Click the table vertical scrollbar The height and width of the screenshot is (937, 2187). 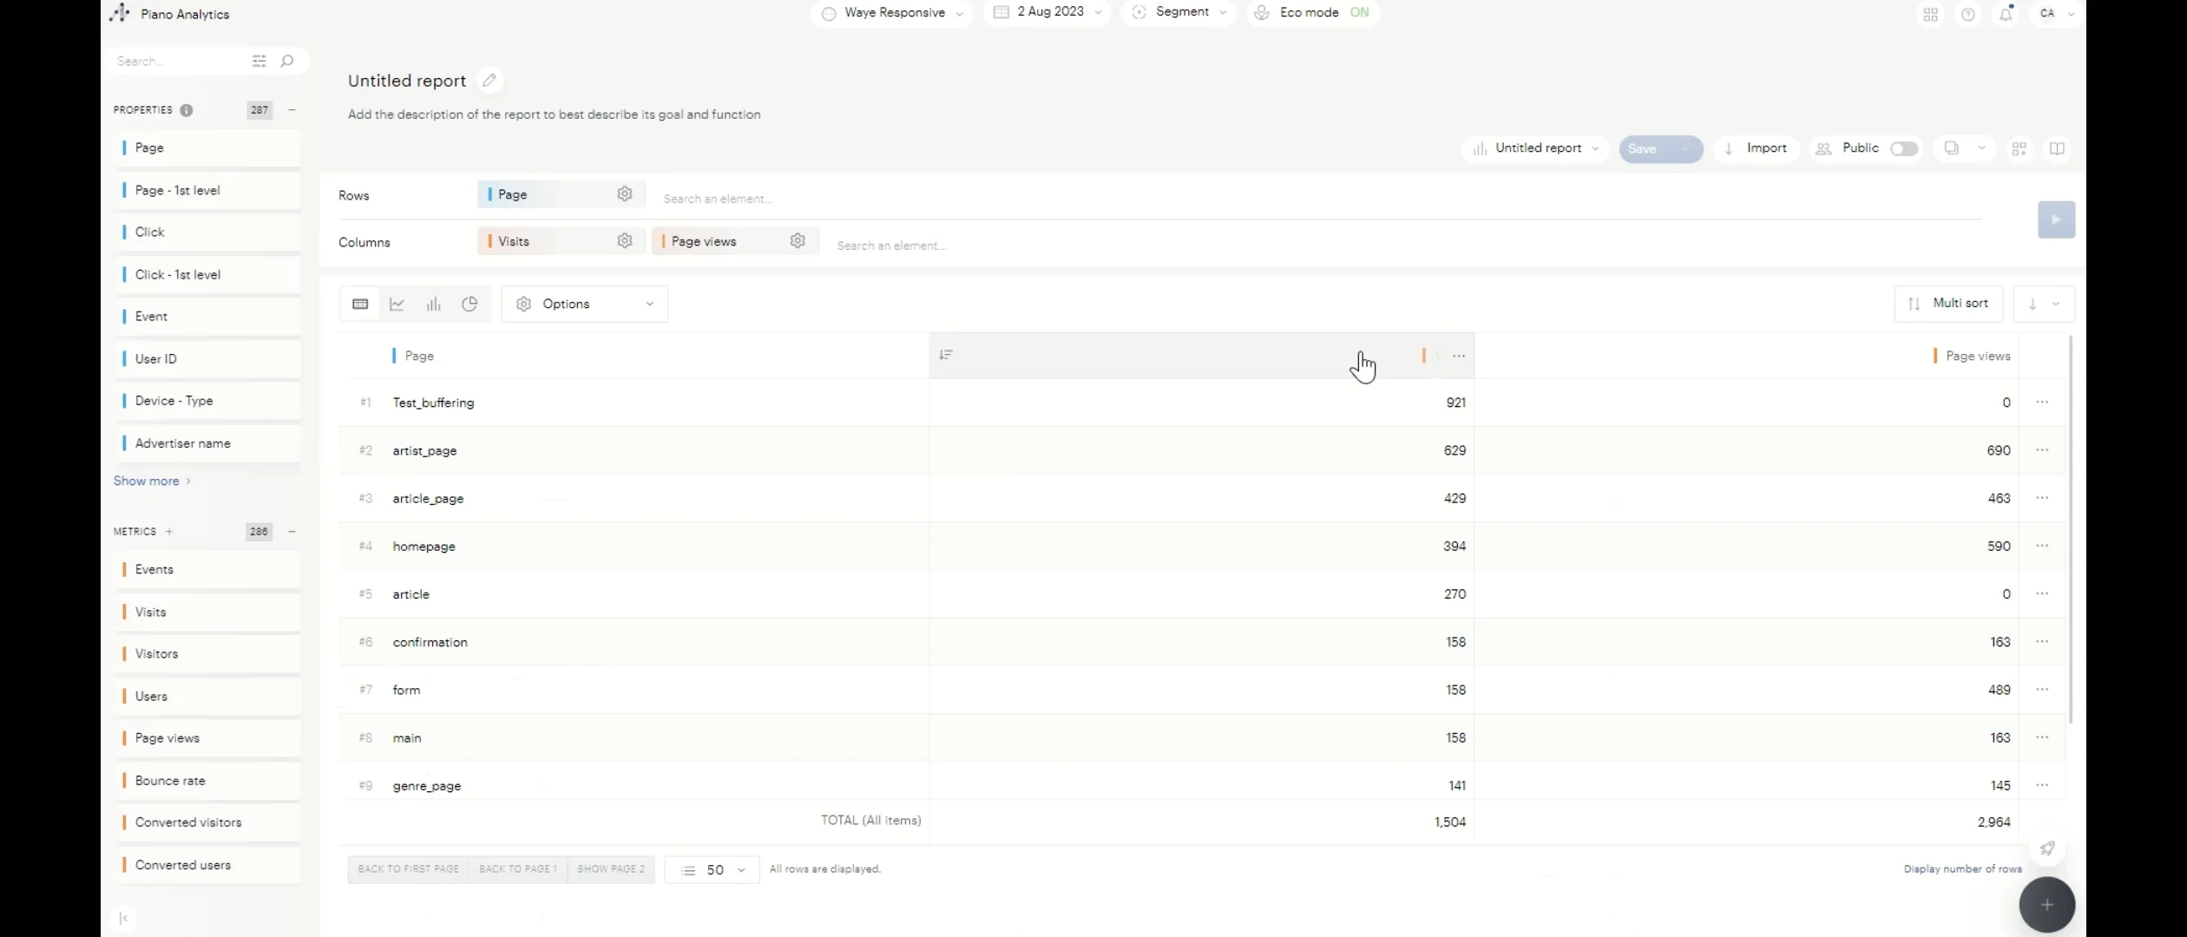coord(2071,529)
